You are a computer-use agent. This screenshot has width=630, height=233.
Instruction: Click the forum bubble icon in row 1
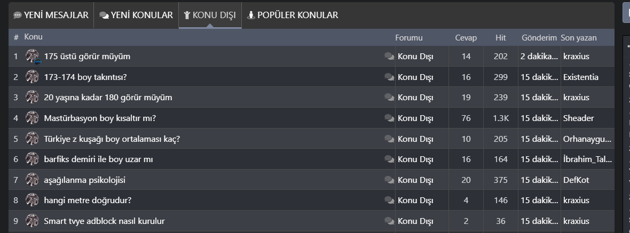[x=389, y=57]
